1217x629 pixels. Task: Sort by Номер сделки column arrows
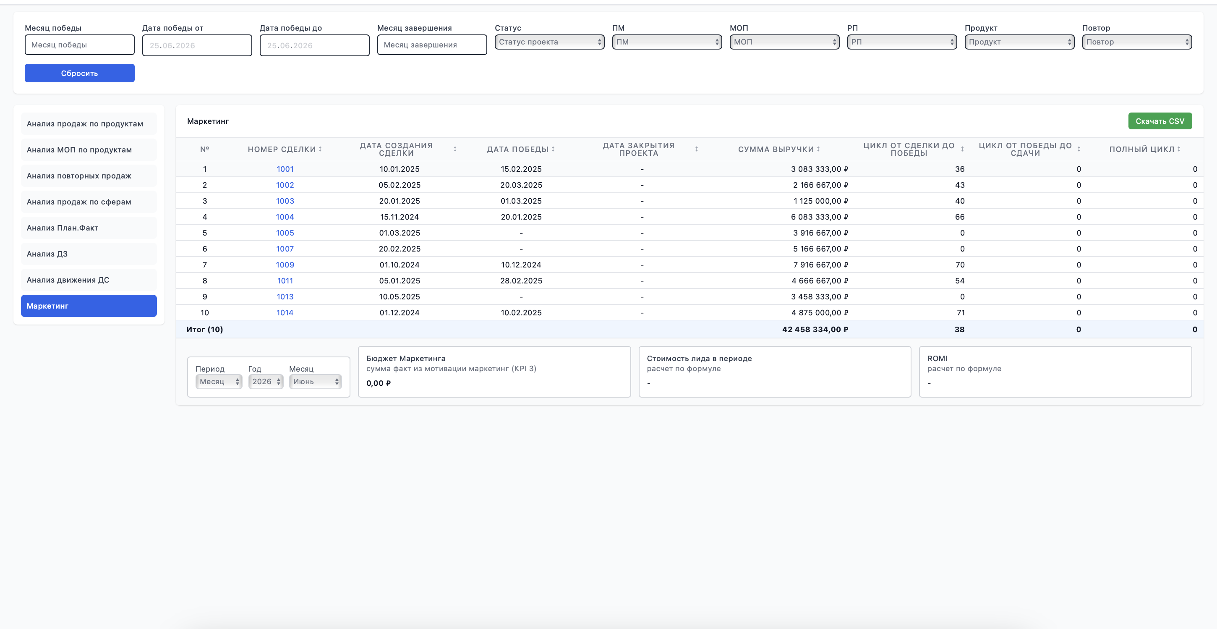point(320,149)
